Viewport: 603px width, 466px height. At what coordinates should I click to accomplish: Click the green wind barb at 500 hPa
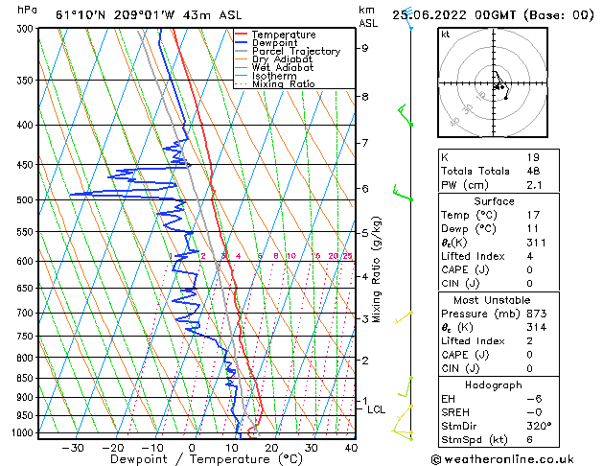pos(403,193)
